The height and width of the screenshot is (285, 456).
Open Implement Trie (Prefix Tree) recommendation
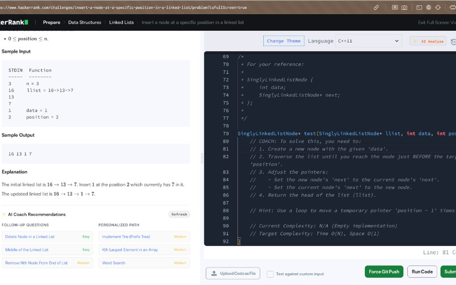coord(144,237)
